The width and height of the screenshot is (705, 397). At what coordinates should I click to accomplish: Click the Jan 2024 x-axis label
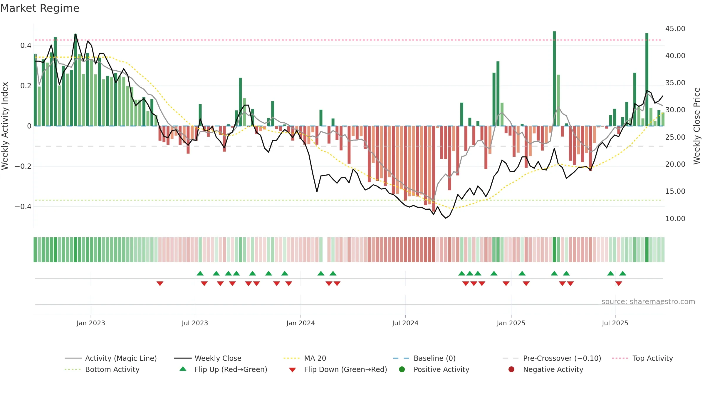pos(301,323)
